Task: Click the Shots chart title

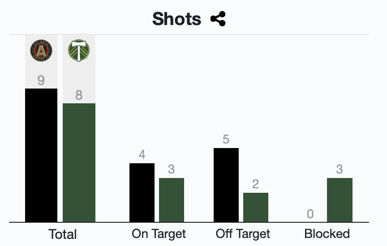Action: tap(177, 19)
